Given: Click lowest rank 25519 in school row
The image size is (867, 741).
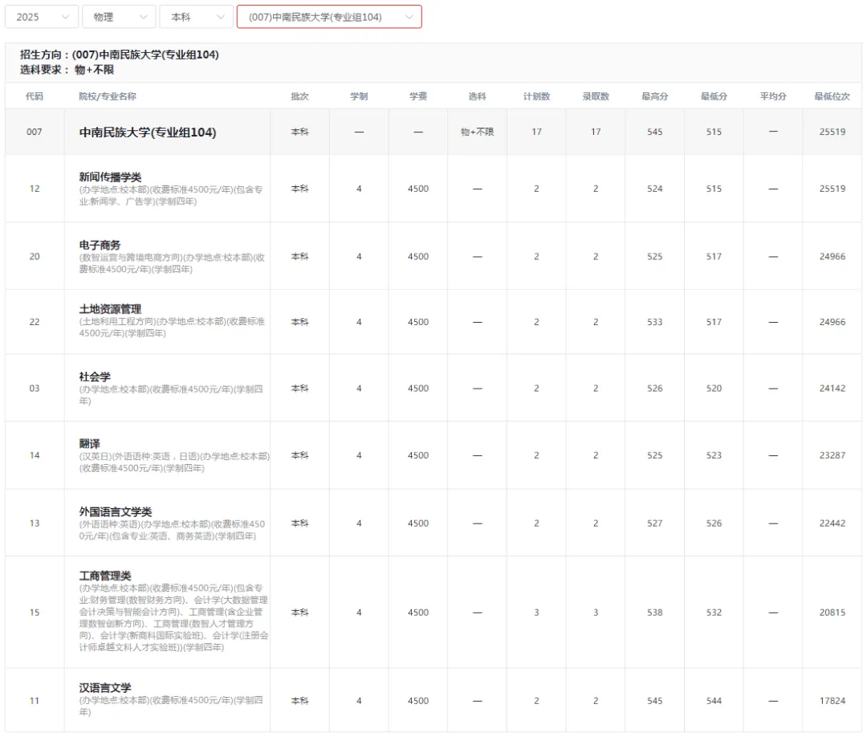Looking at the screenshot, I should [x=832, y=132].
